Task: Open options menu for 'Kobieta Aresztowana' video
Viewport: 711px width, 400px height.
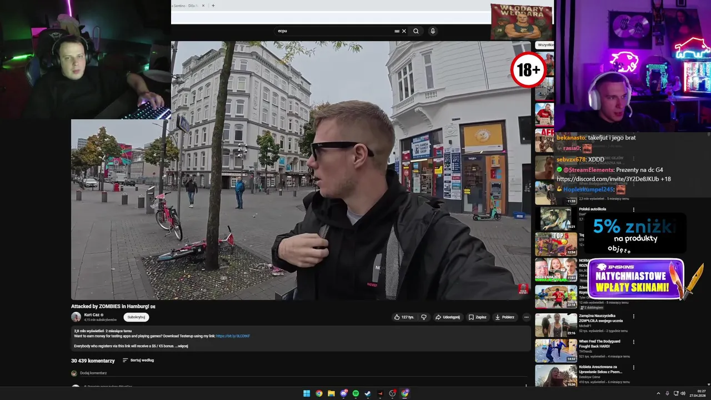Action: [x=633, y=368]
